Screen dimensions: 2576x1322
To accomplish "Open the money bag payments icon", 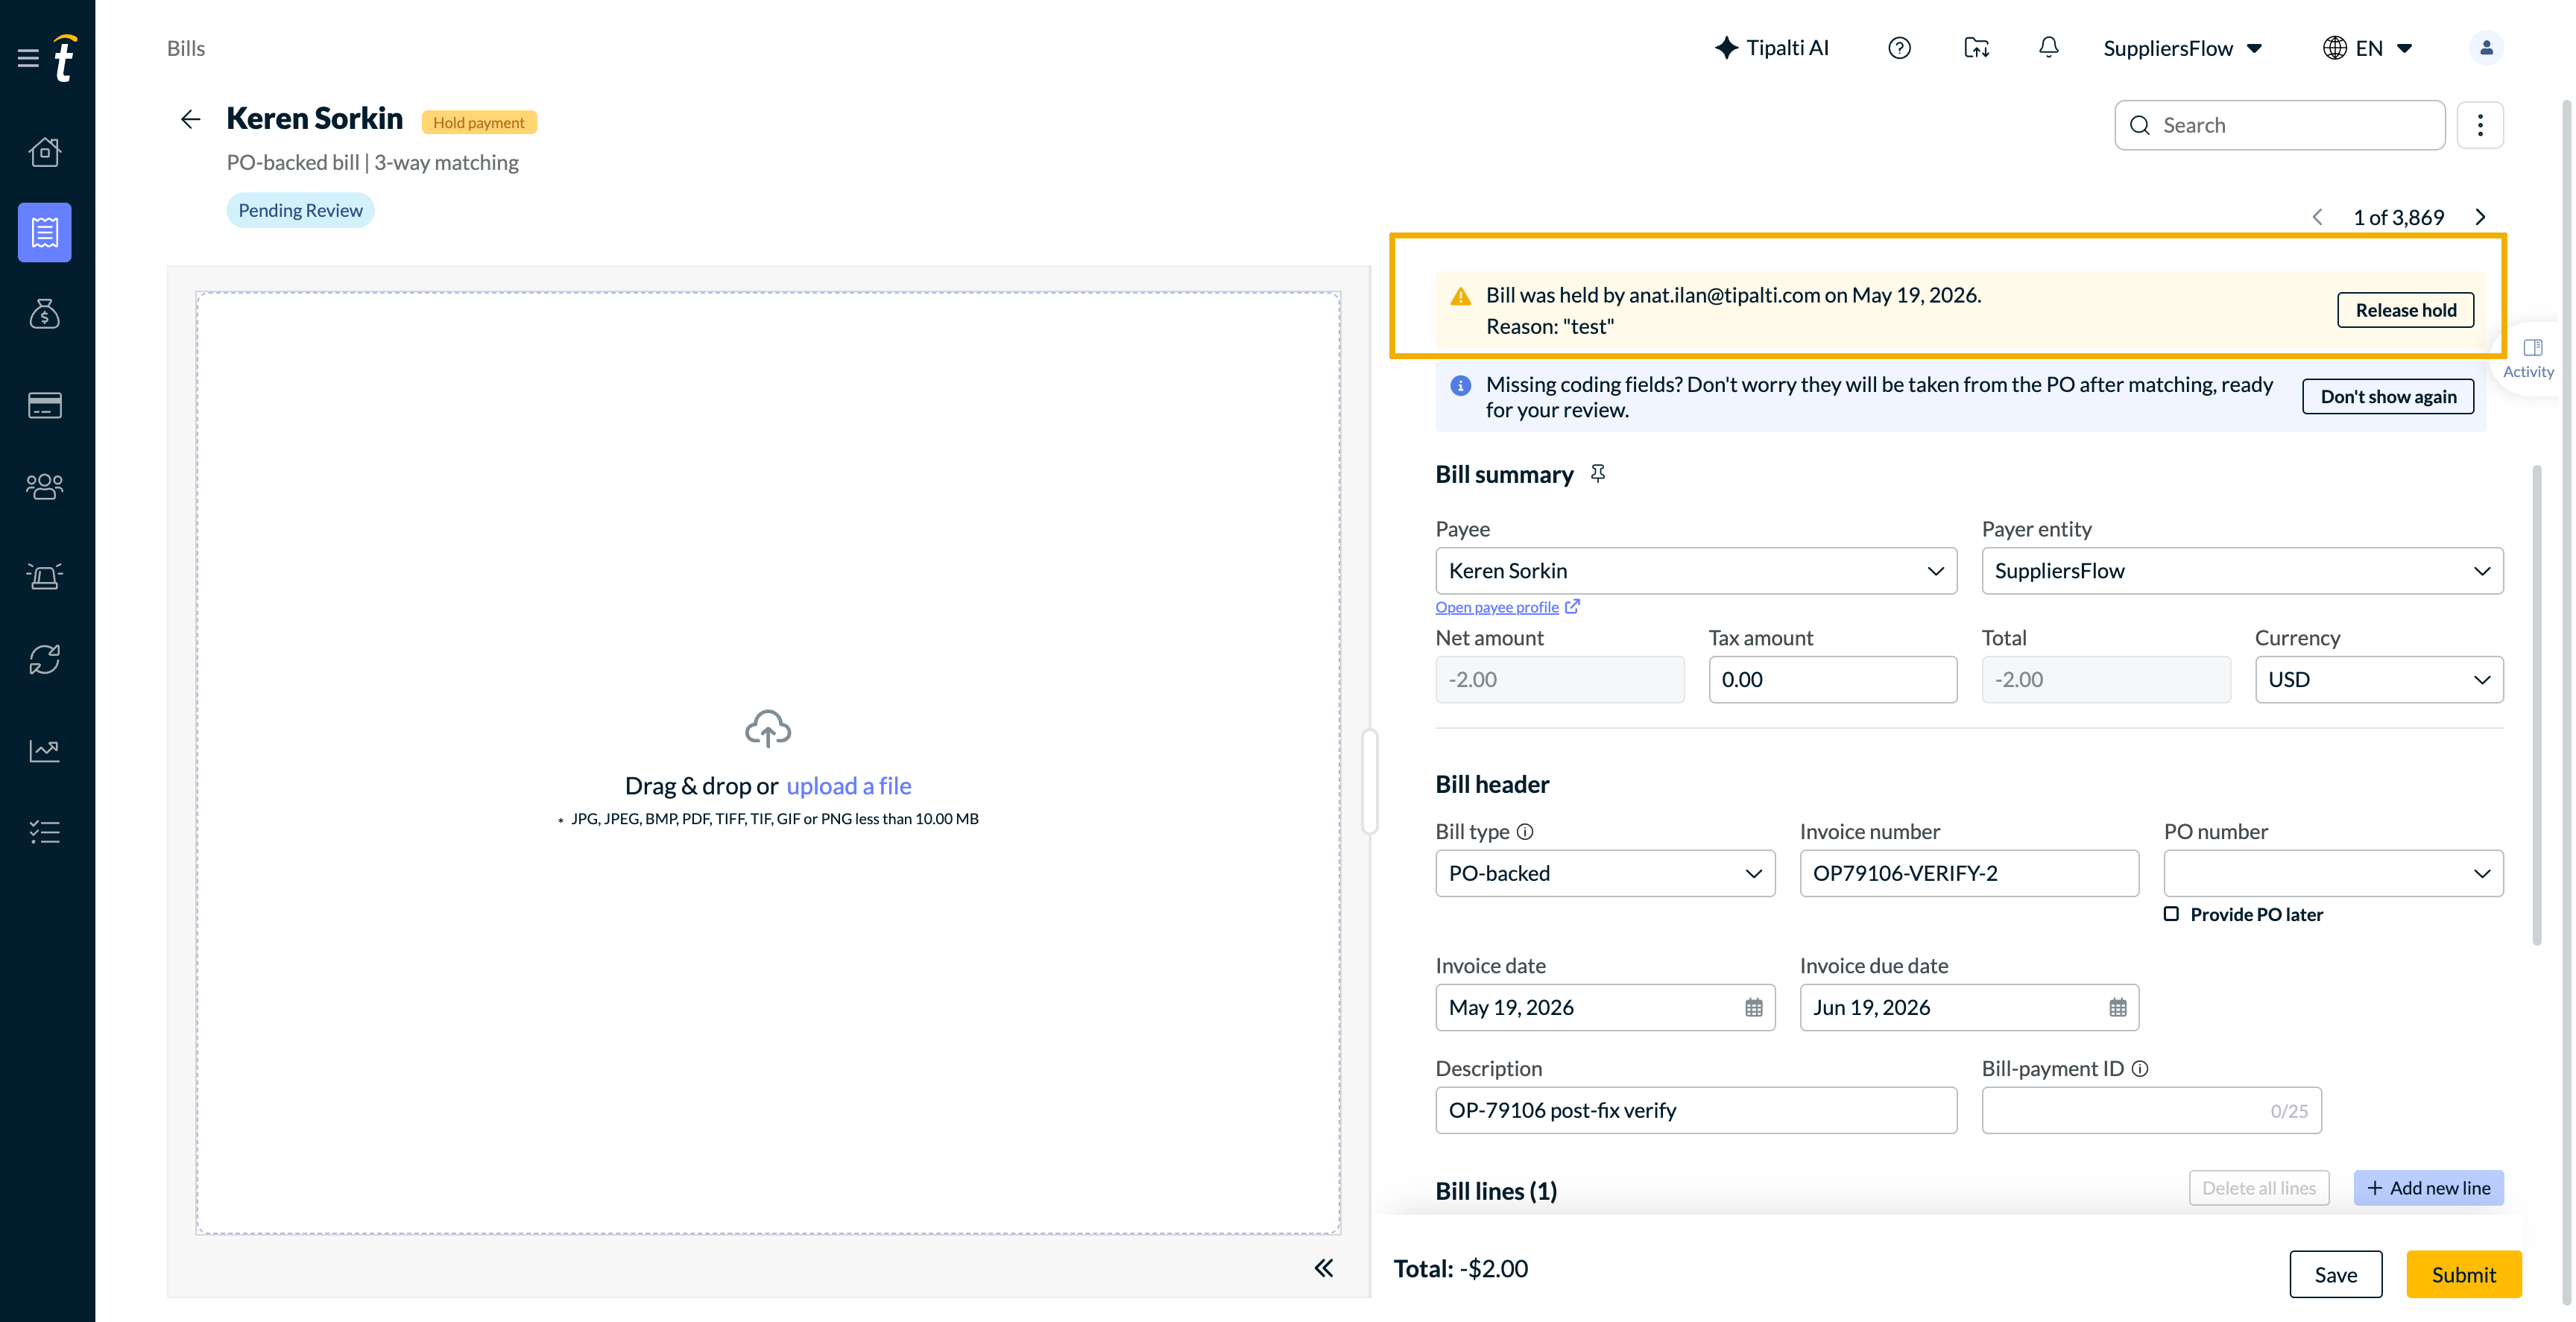I will point(44,314).
